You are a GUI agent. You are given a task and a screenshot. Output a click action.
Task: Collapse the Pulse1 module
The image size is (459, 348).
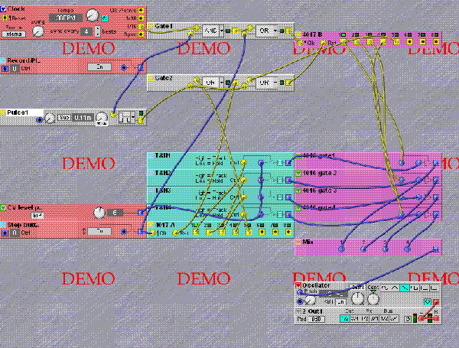pos(3,112)
